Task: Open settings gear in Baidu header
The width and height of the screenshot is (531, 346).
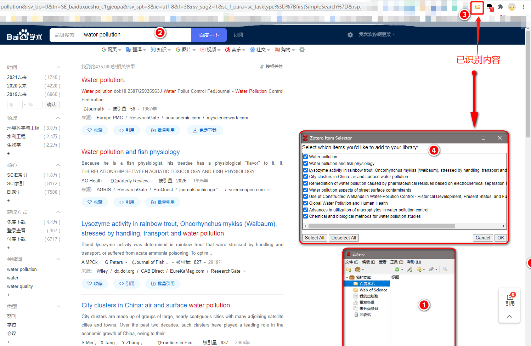Action: coord(350,35)
